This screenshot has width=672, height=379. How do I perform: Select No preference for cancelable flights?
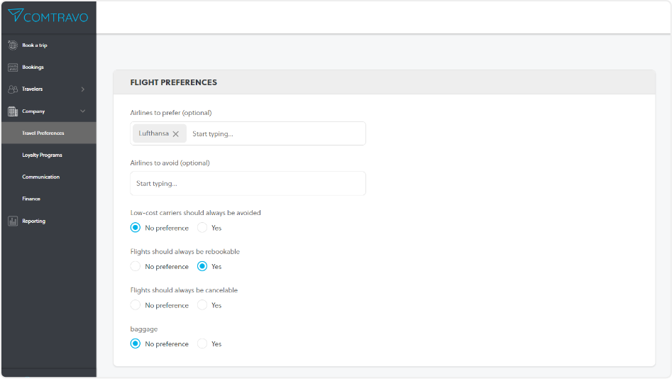click(x=136, y=305)
